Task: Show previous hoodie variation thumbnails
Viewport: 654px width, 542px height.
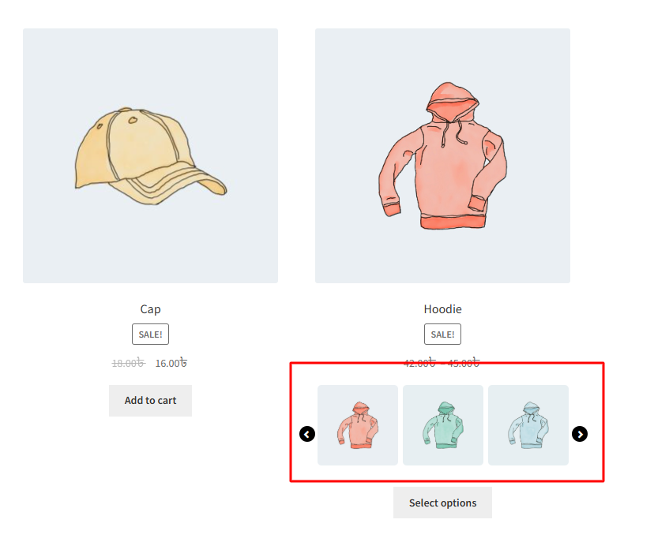Action: click(x=307, y=434)
